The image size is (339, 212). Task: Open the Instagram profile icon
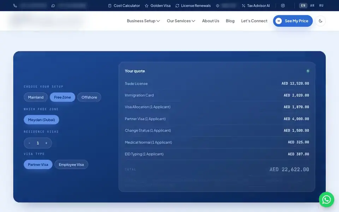(283, 6)
